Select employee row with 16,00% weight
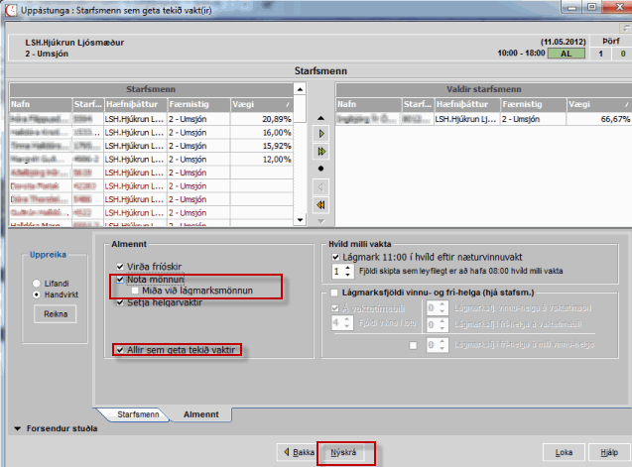632x467 pixels. click(151, 132)
